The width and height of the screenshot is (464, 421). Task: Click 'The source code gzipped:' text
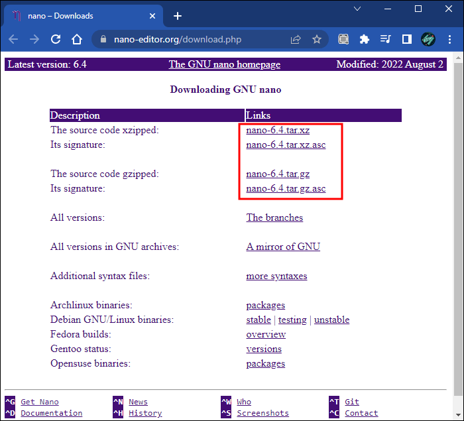pos(105,174)
